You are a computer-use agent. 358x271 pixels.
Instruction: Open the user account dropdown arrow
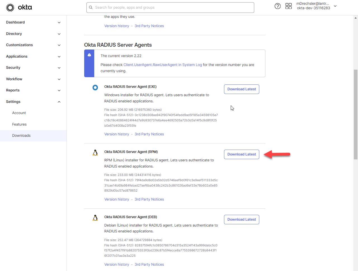click(x=335, y=6)
